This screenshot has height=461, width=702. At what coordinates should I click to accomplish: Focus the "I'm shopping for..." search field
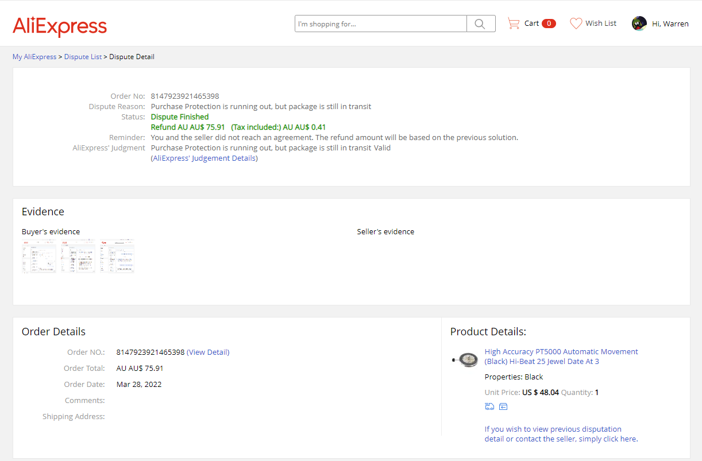click(380, 24)
